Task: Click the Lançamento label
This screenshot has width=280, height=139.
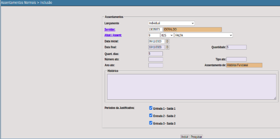Action: click(x=112, y=23)
